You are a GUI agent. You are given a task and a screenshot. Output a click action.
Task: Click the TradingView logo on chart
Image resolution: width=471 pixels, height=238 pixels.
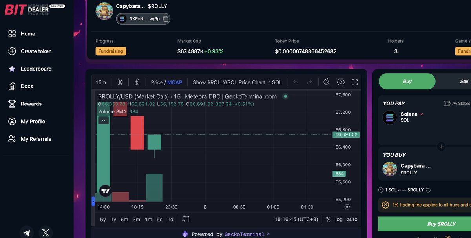105,191
